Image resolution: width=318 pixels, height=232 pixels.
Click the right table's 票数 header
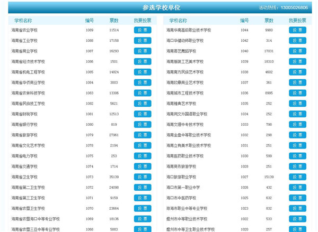[x=269, y=21]
